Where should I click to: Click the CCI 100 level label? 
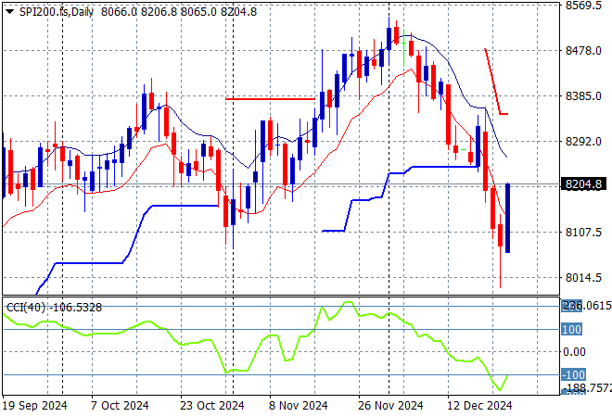572,330
